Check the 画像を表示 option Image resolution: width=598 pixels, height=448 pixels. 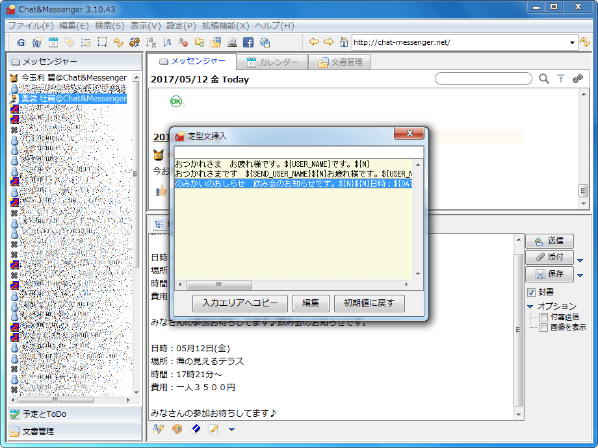click(x=543, y=327)
